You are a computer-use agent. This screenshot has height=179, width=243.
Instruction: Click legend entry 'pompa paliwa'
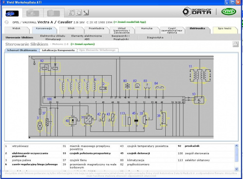[21, 160]
